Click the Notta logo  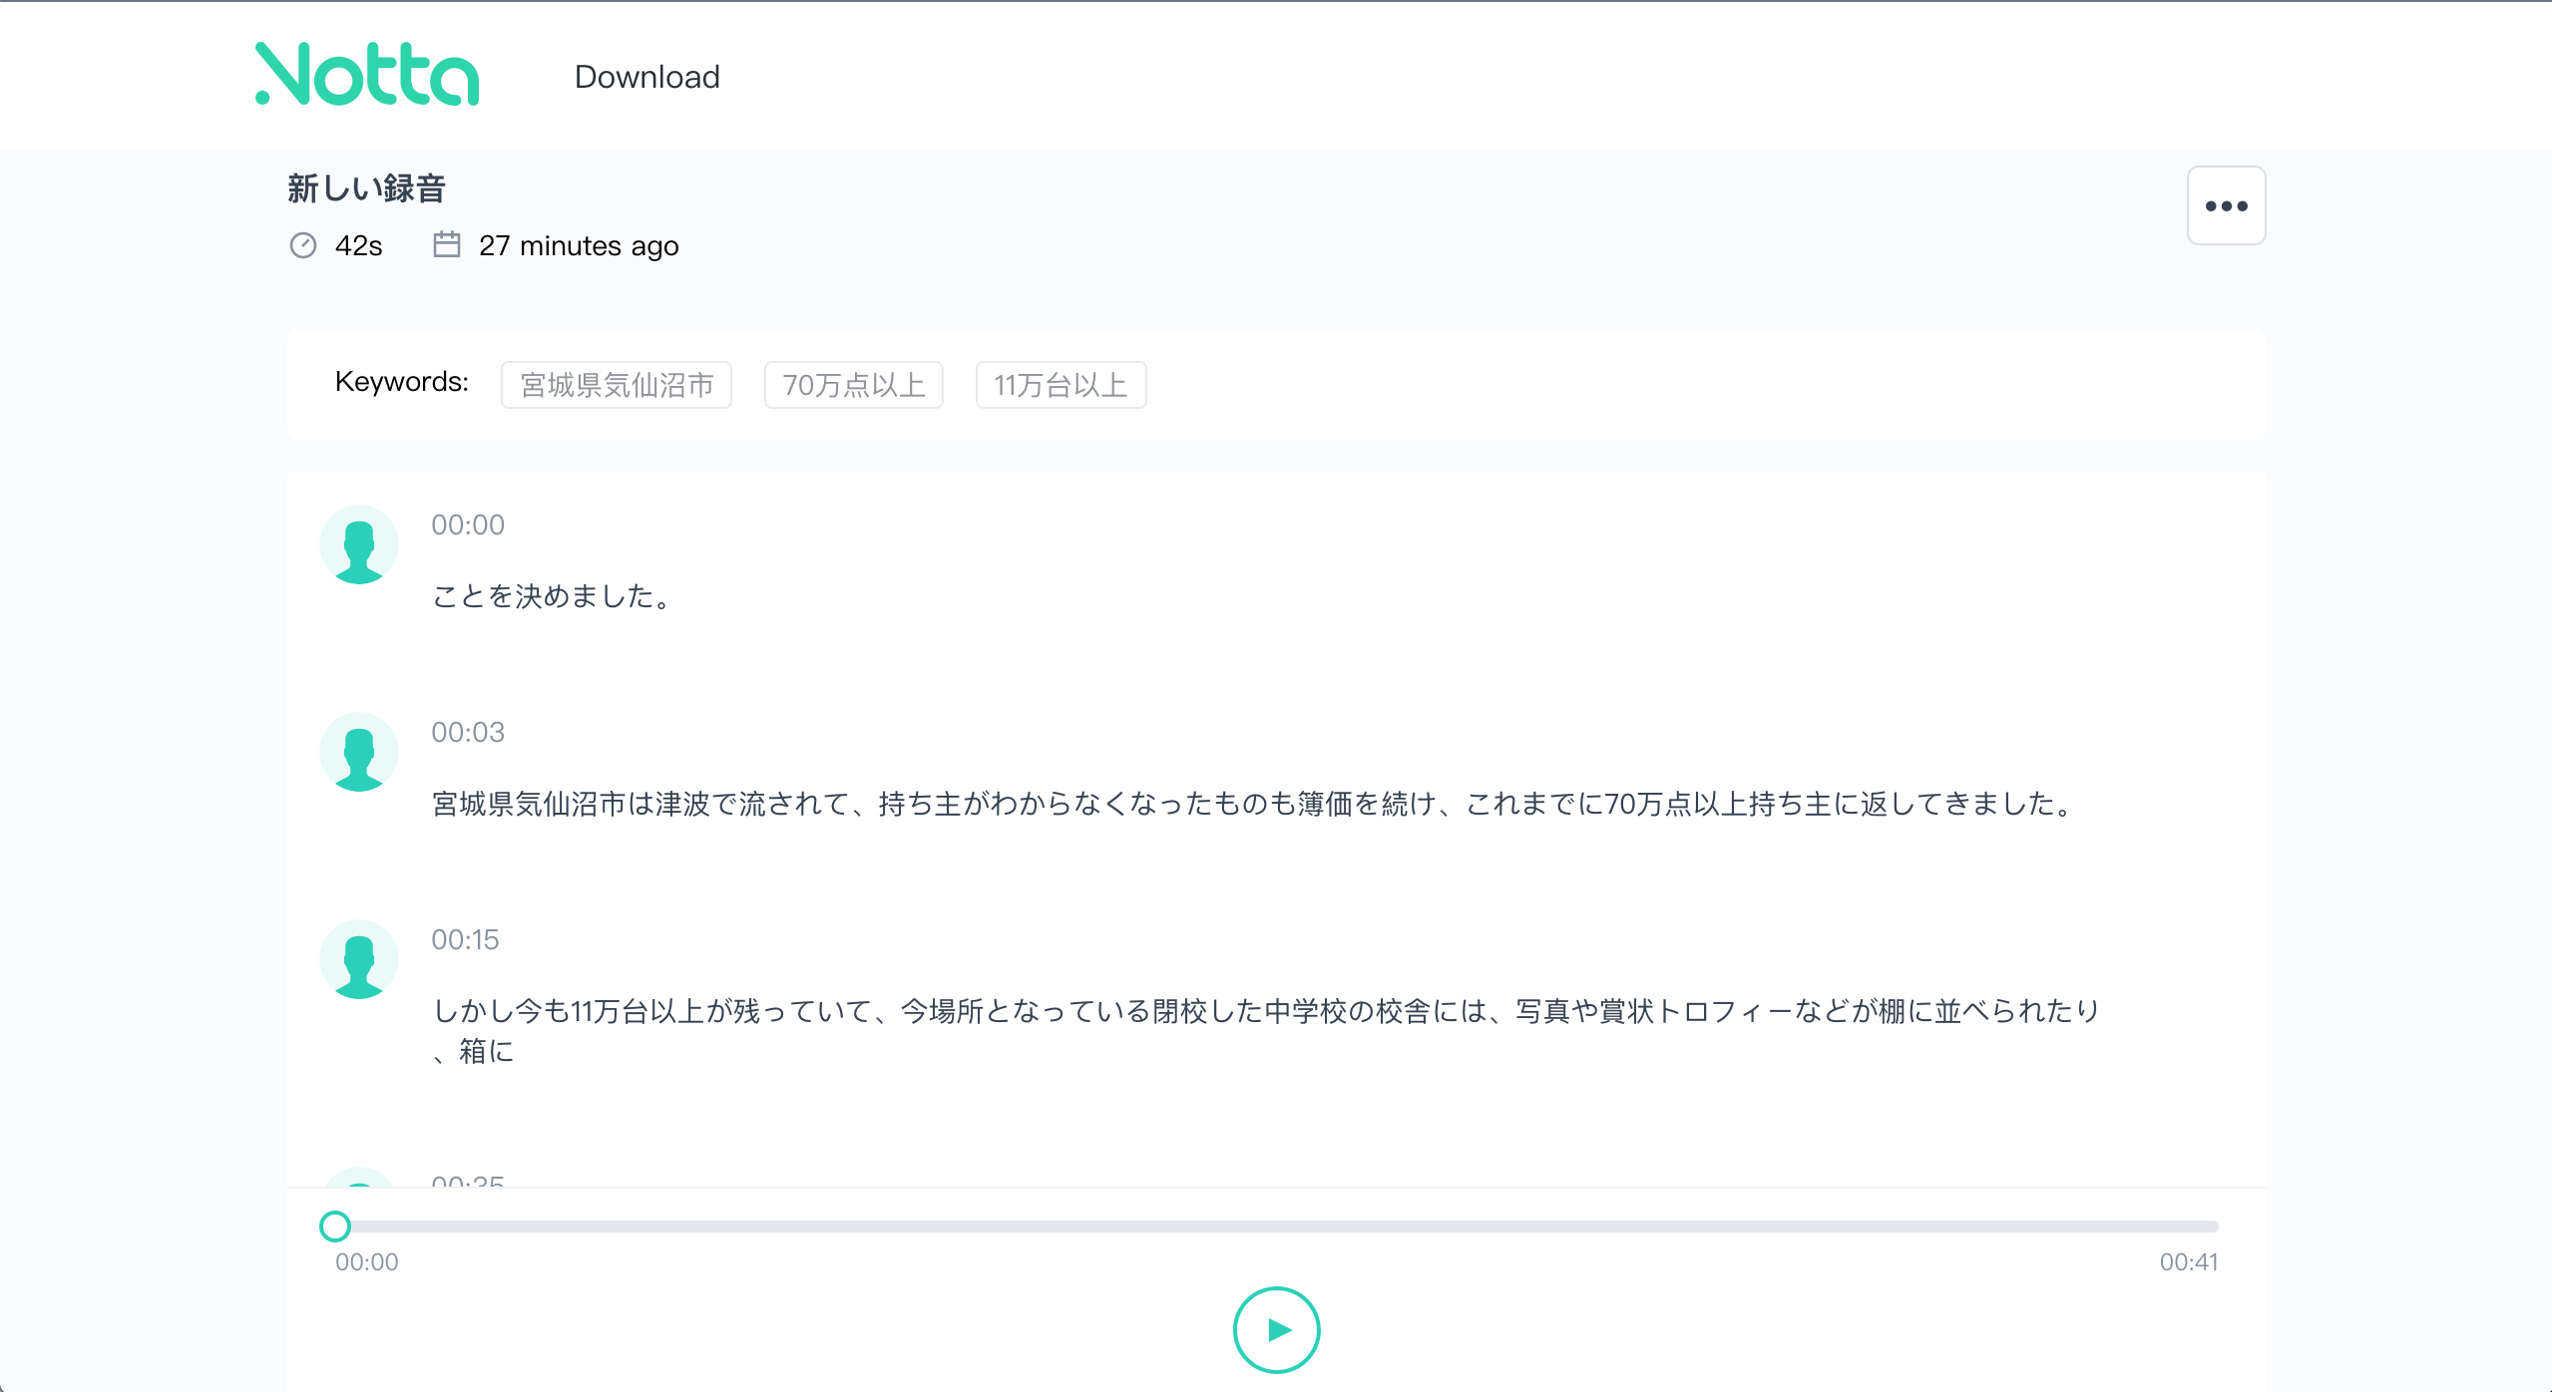click(367, 75)
